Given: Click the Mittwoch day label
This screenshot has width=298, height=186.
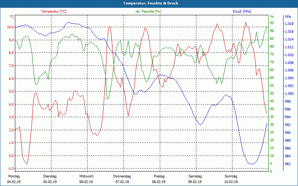Looking at the screenshot, I should 86,176.
